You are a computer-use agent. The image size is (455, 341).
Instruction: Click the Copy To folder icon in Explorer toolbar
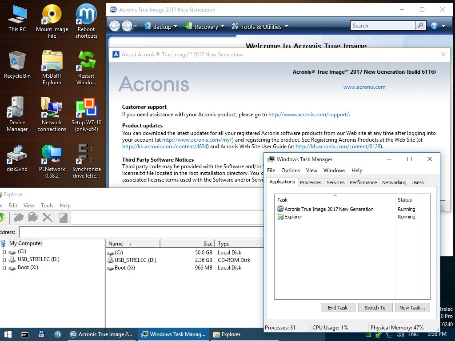tap(19, 217)
